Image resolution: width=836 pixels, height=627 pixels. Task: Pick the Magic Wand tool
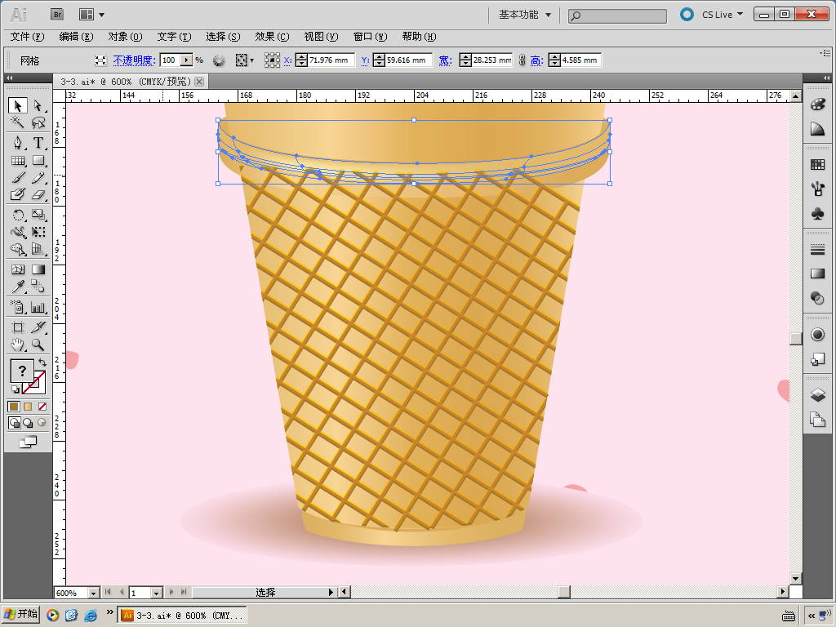click(17, 123)
